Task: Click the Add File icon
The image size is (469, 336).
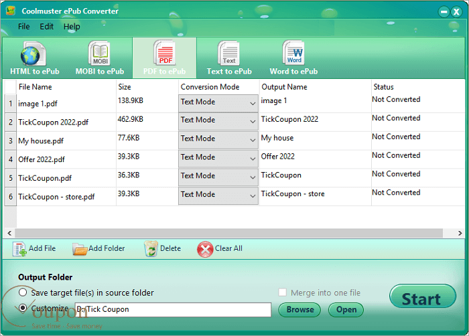Action: point(19,249)
